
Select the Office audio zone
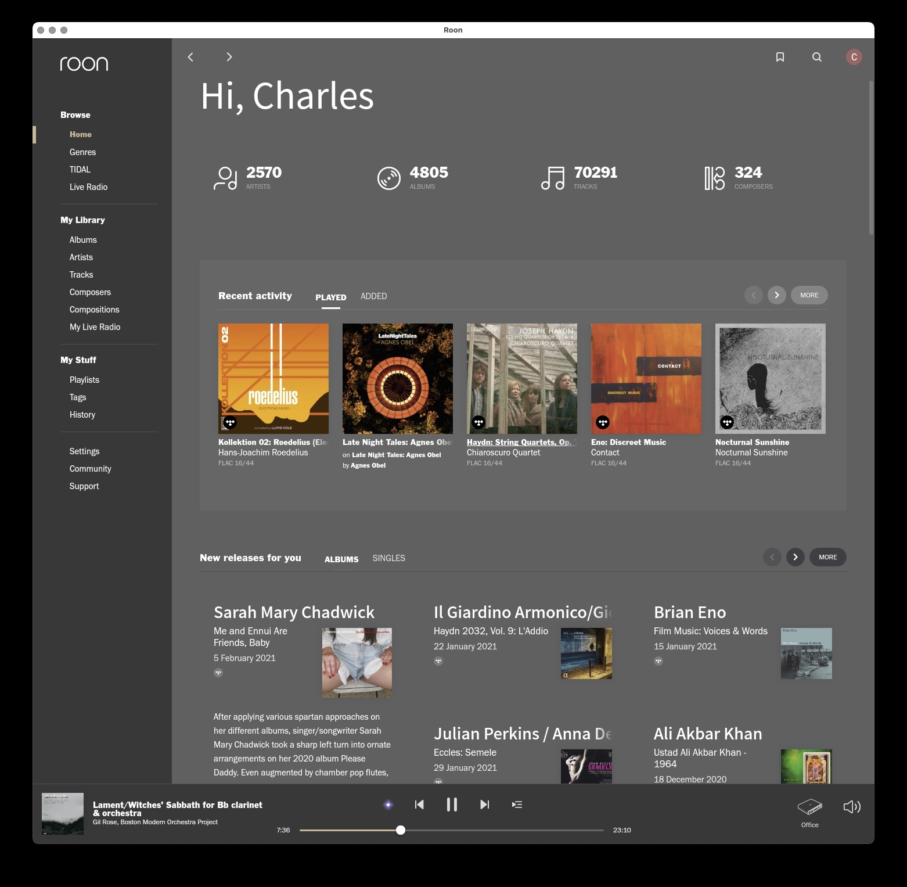pos(810,813)
